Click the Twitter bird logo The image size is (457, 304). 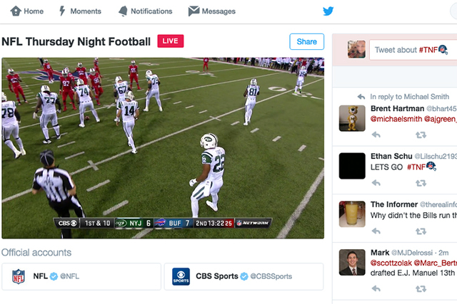328,11
